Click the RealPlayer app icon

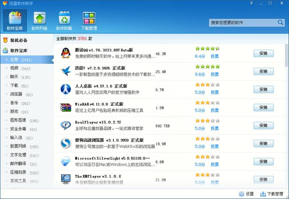tap(66, 125)
